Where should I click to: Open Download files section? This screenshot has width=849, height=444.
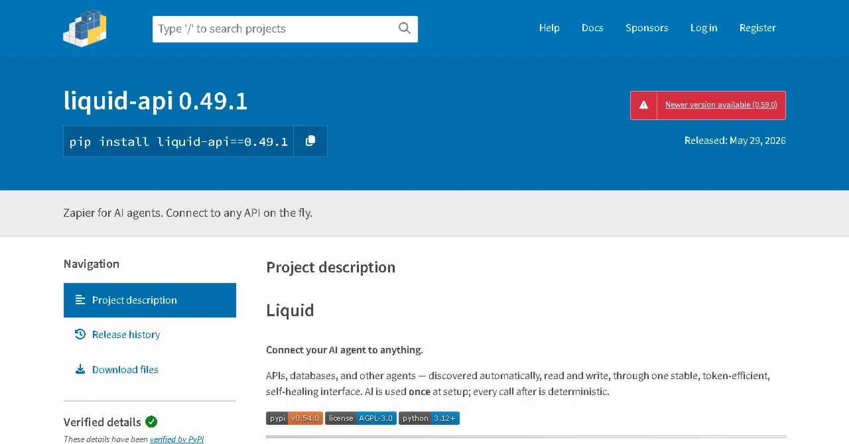pyautogui.click(x=150, y=370)
